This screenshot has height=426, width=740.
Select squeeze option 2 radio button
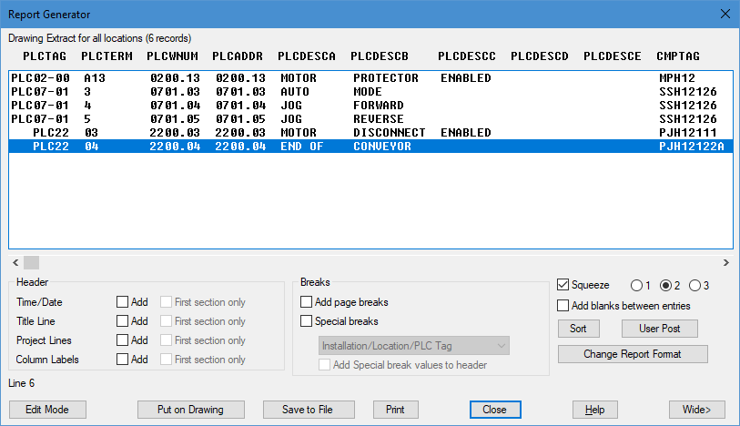point(665,286)
